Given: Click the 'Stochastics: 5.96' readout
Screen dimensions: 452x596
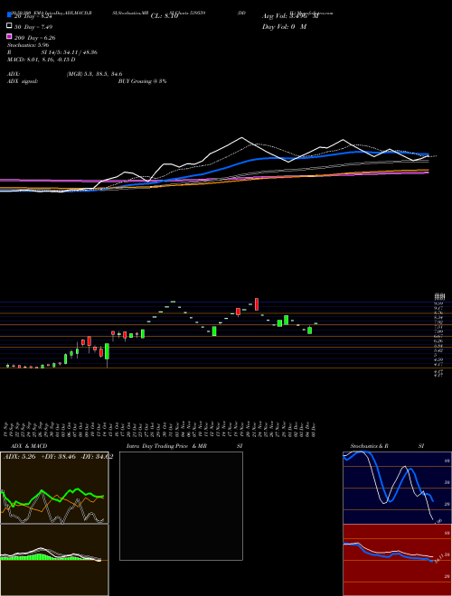Looking at the screenshot, I should pos(28,45).
